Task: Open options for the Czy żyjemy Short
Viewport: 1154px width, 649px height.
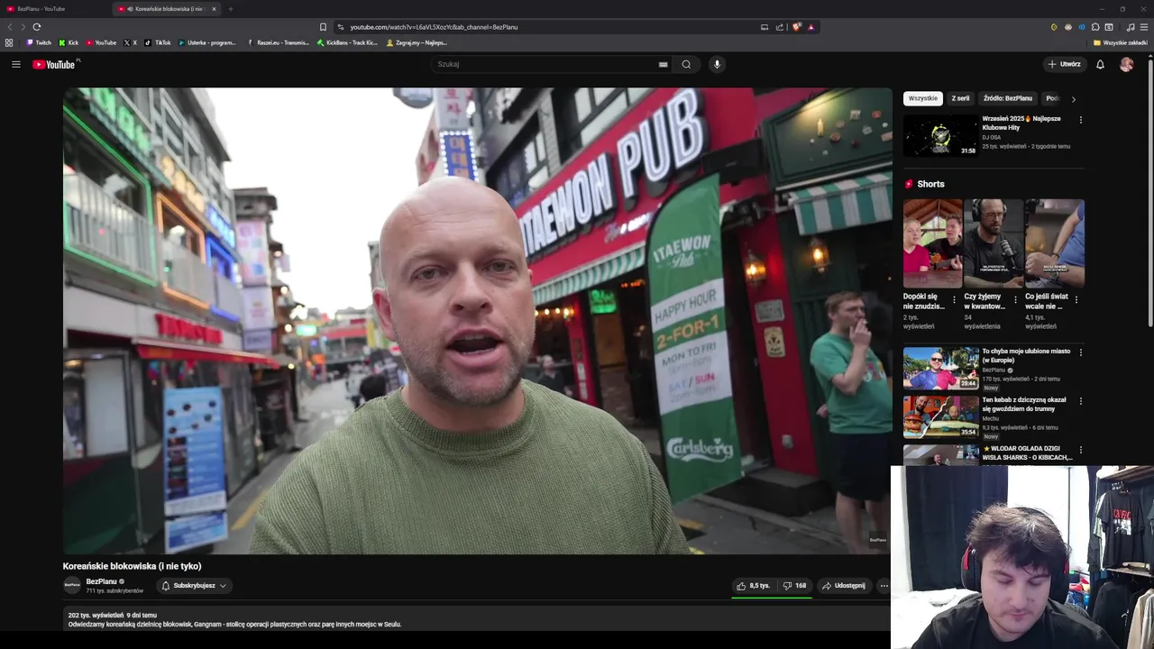Action: [x=1015, y=299]
